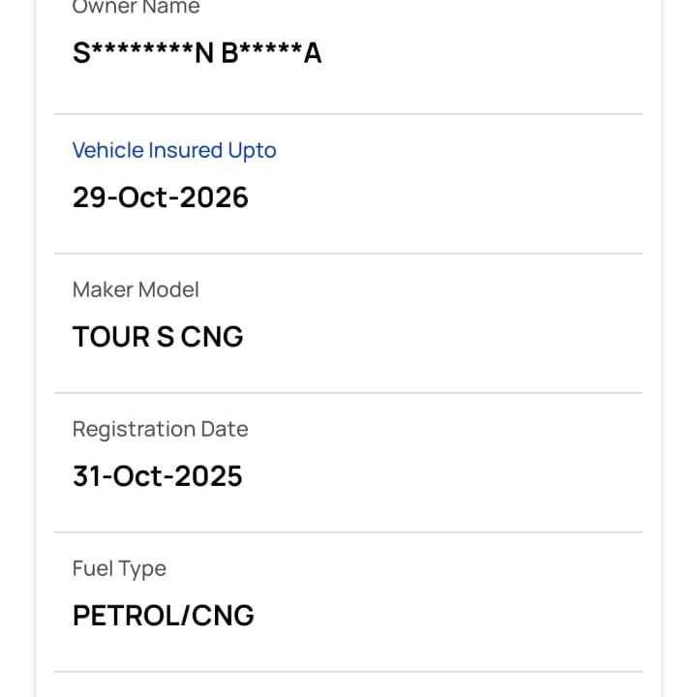Image resolution: width=697 pixels, height=697 pixels.
Task: Click the blue Vehicle Insured Upto label
Action: (x=174, y=150)
